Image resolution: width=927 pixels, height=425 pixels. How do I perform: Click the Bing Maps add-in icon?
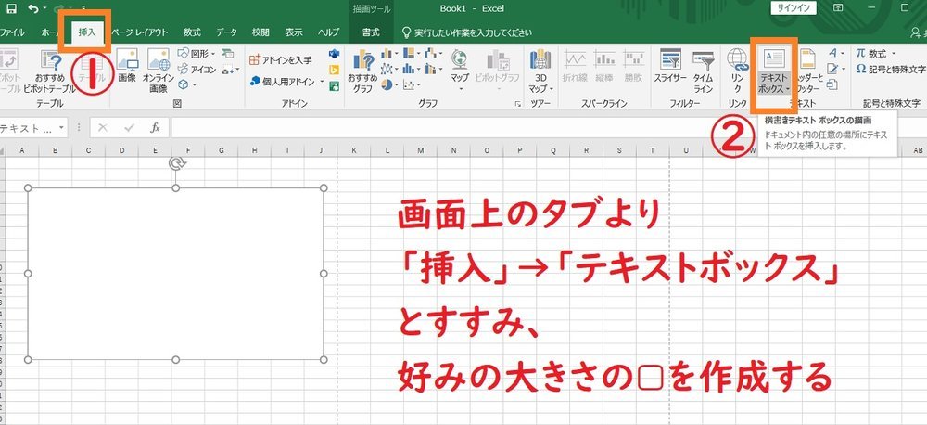pos(334,70)
